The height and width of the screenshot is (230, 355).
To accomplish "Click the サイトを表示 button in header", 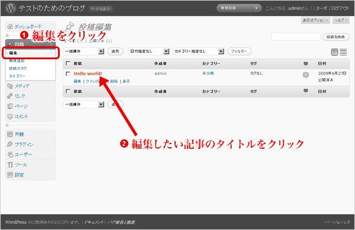I will pos(101,9).
